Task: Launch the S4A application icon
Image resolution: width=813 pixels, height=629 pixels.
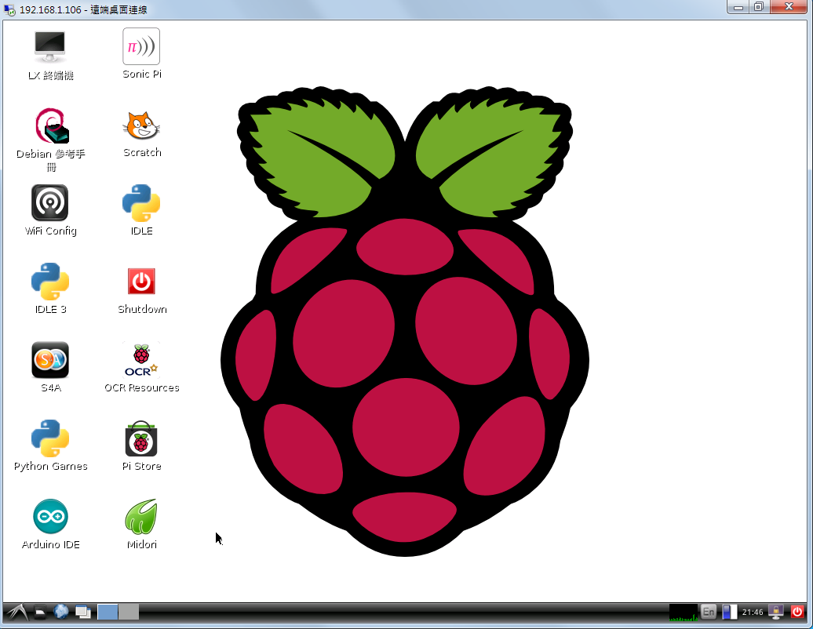Action: (x=50, y=360)
